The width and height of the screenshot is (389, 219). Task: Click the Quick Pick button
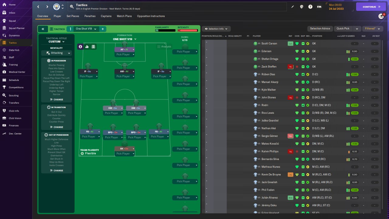343,29
